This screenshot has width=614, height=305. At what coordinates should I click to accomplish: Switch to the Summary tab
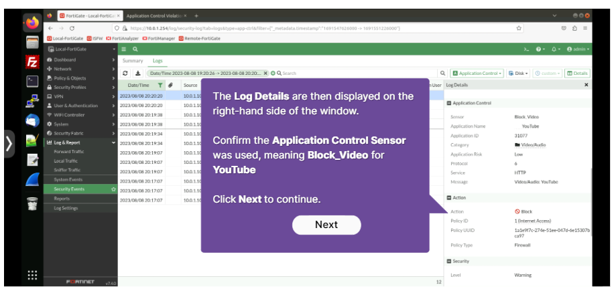tap(133, 61)
